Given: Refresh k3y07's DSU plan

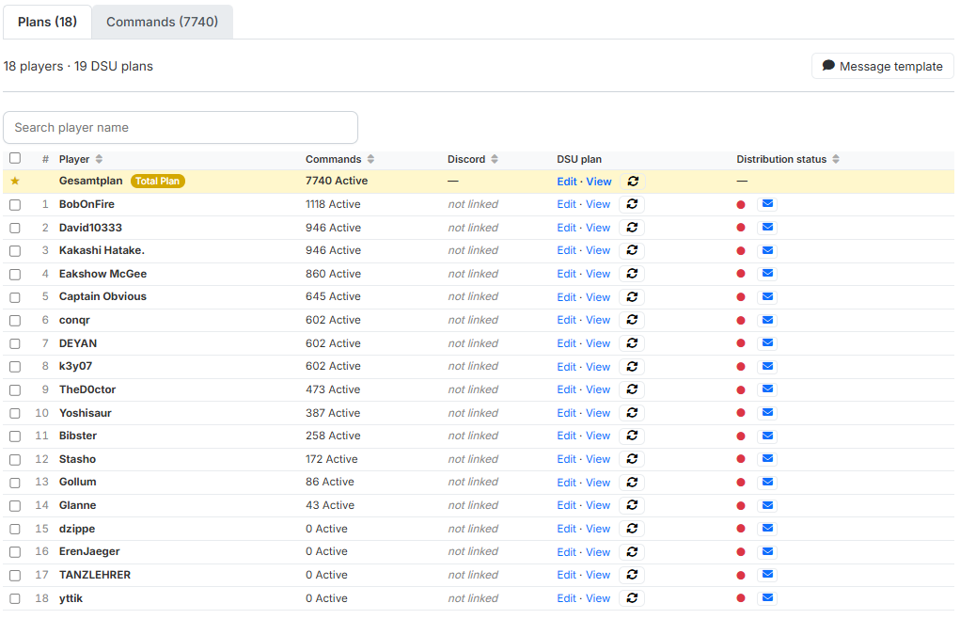Looking at the screenshot, I should pos(632,366).
